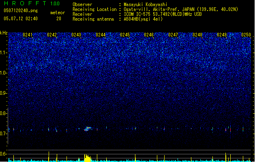Click the 0244 time marker
Screen dimensions: 255x162
point(101,35)
